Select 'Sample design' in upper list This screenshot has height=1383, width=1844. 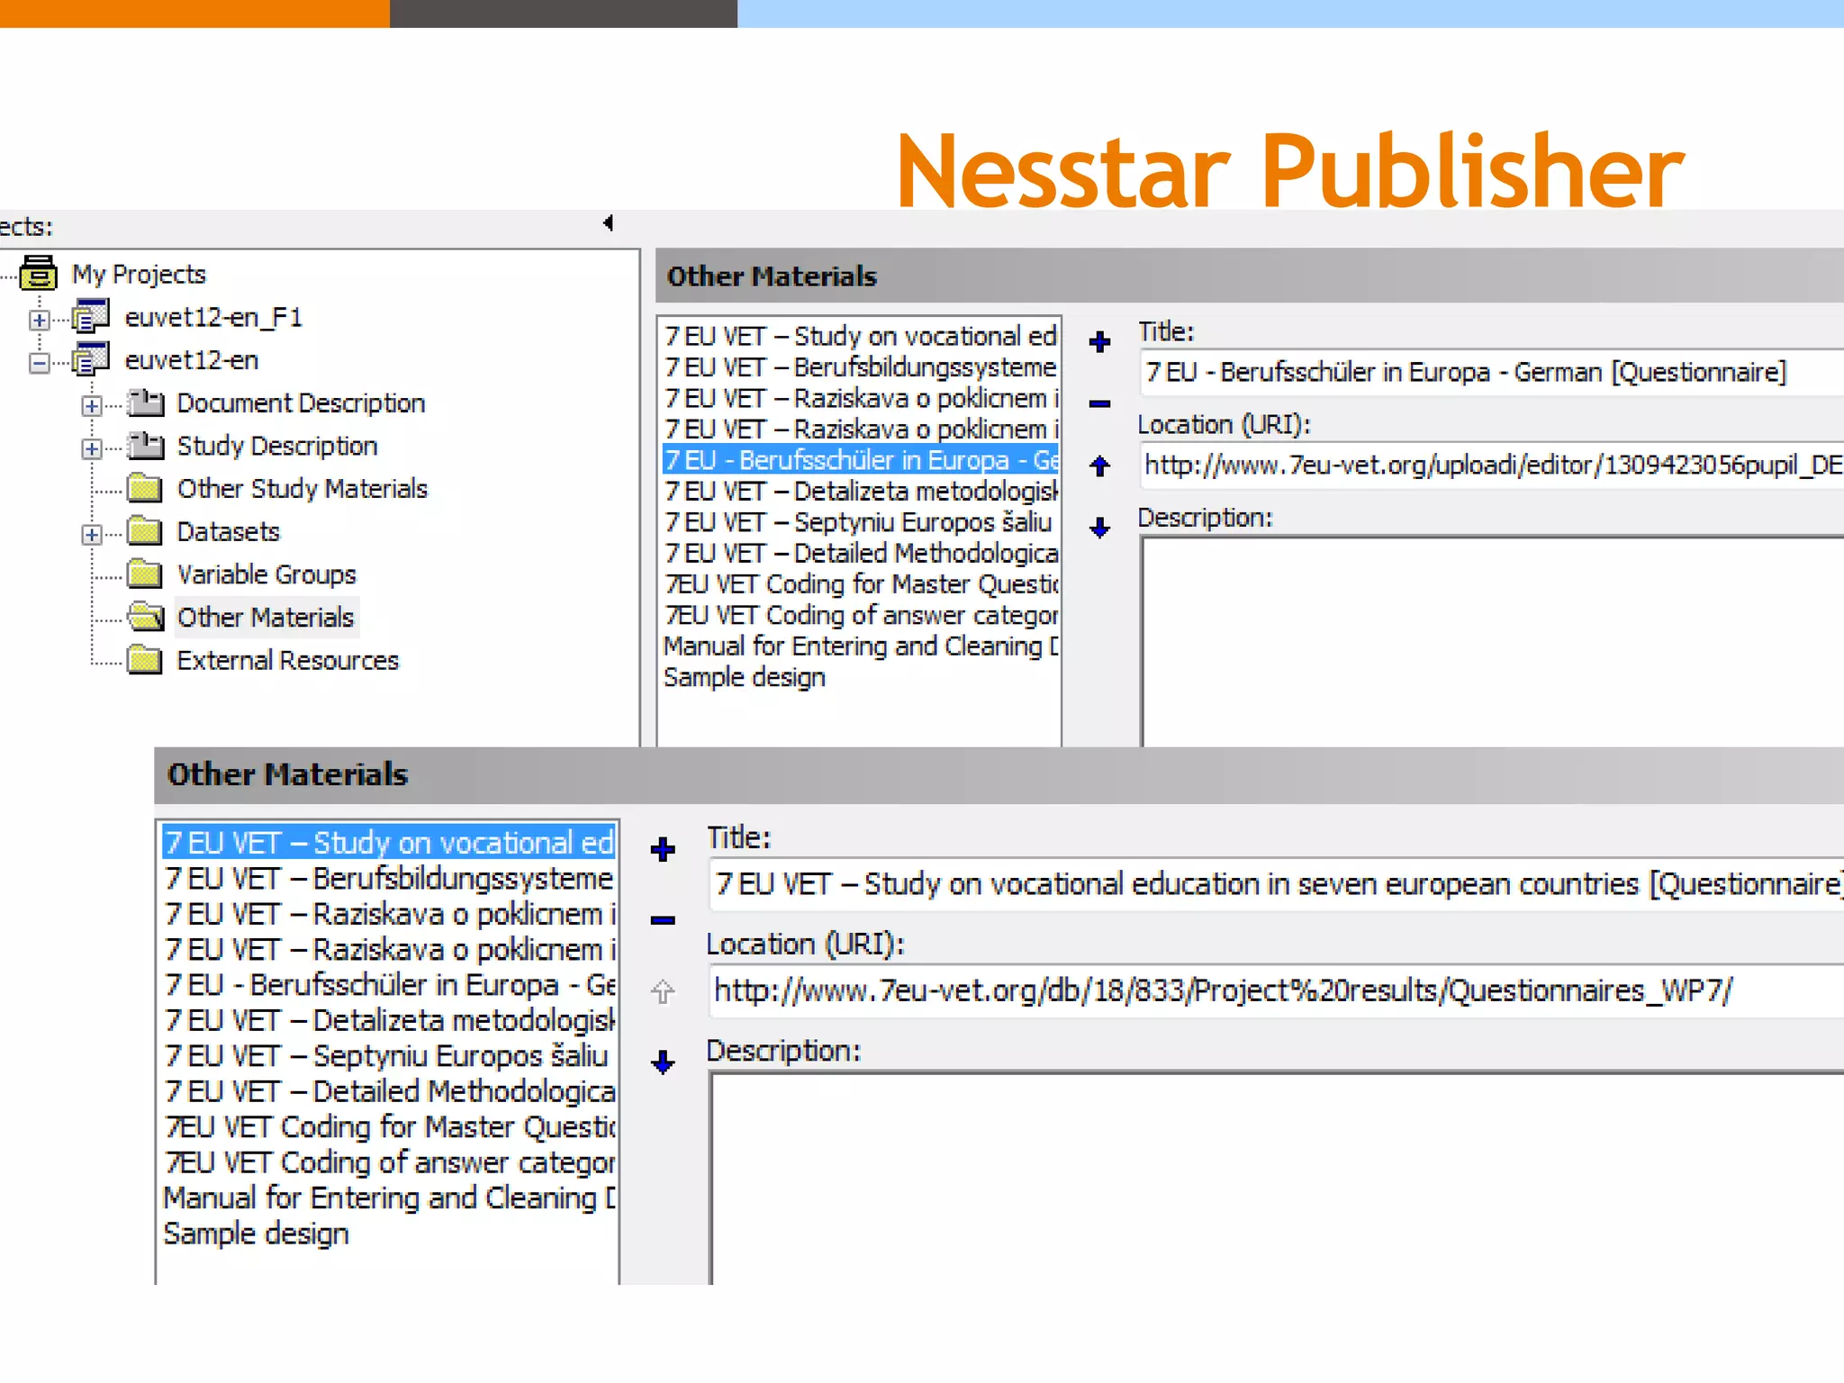tap(745, 677)
